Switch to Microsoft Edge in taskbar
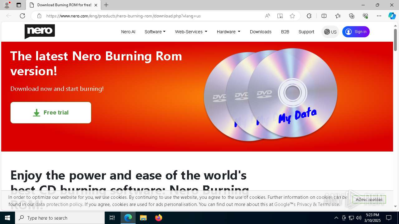Viewport: 399px width, 224px height. pyautogui.click(x=128, y=218)
